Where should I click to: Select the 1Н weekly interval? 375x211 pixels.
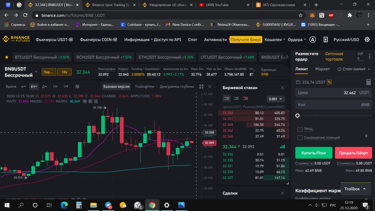[55, 86]
